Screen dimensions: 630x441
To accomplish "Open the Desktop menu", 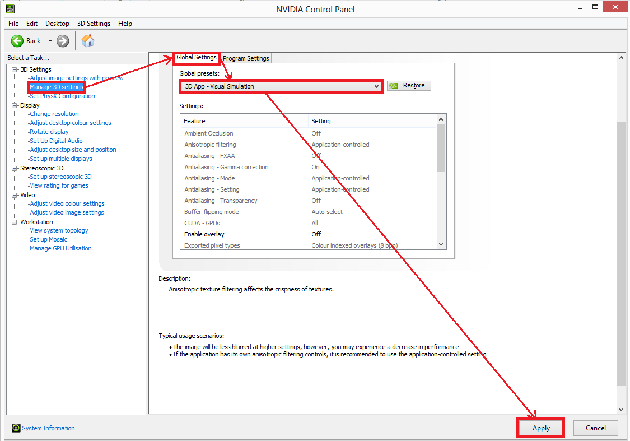I will pos(57,23).
